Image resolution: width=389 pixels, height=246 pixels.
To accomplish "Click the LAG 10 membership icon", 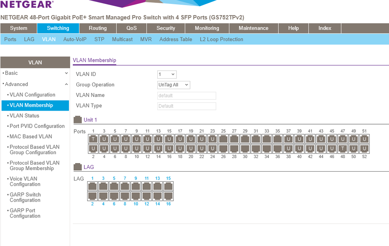I will pos(136,196).
